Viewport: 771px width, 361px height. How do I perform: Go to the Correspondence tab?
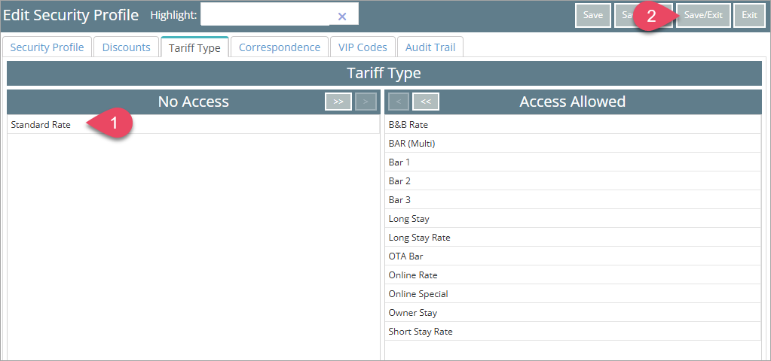tap(280, 47)
